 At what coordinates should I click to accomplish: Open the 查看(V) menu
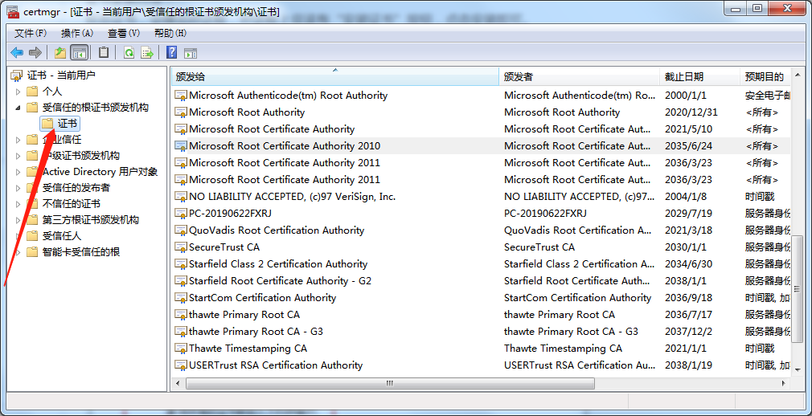pos(124,33)
